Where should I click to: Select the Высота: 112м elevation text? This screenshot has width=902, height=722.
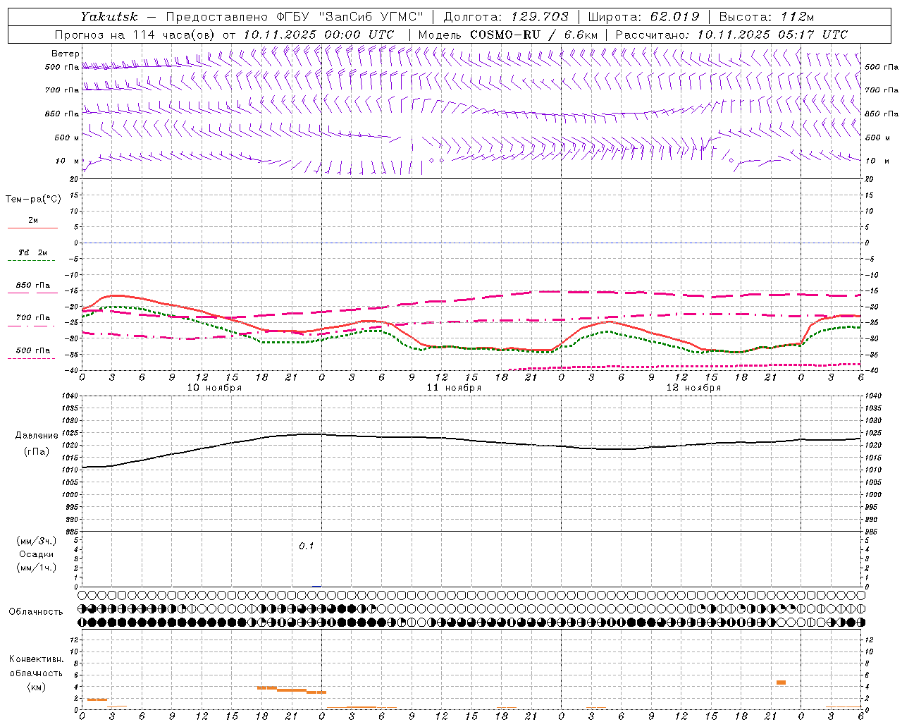coord(767,17)
